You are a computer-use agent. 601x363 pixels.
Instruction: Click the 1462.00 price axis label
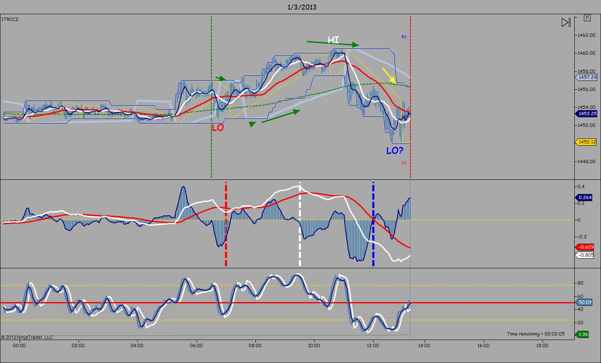click(587, 35)
